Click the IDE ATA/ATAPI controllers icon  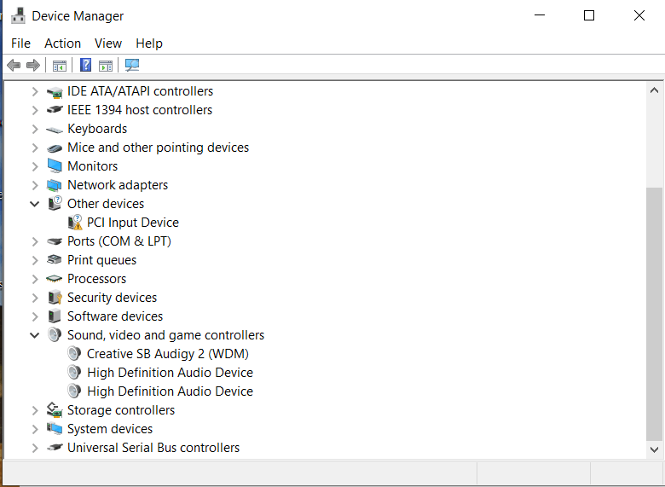(x=55, y=91)
